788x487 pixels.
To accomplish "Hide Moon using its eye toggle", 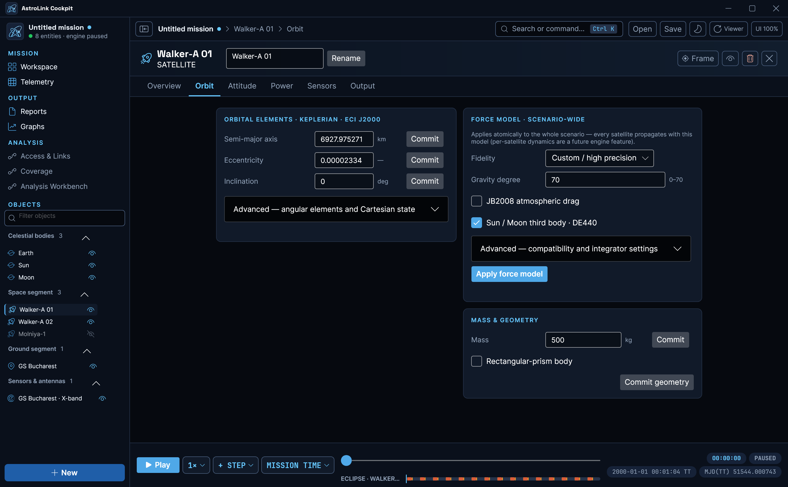I will [x=92, y=278].
